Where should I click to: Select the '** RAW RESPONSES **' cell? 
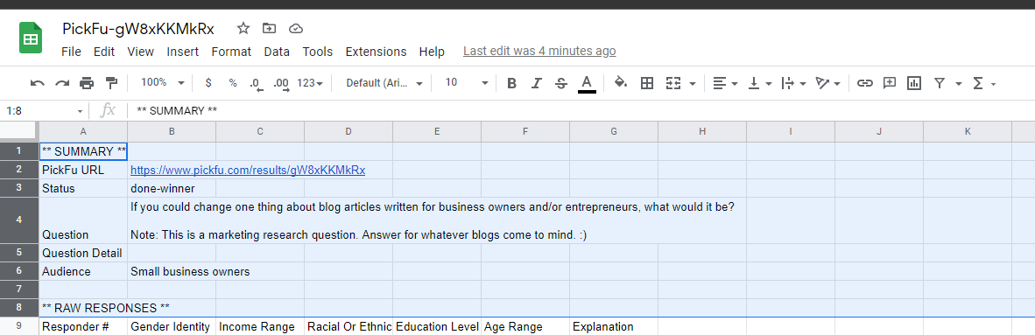83,308
